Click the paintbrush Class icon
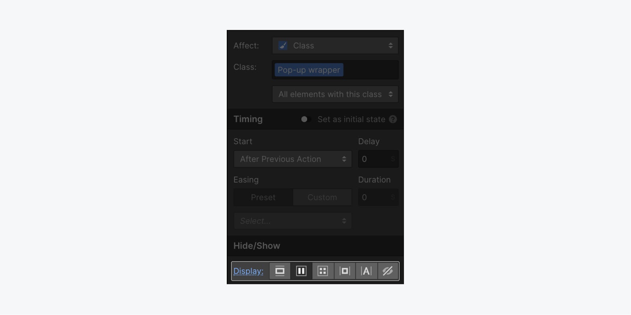 (283, 46)
